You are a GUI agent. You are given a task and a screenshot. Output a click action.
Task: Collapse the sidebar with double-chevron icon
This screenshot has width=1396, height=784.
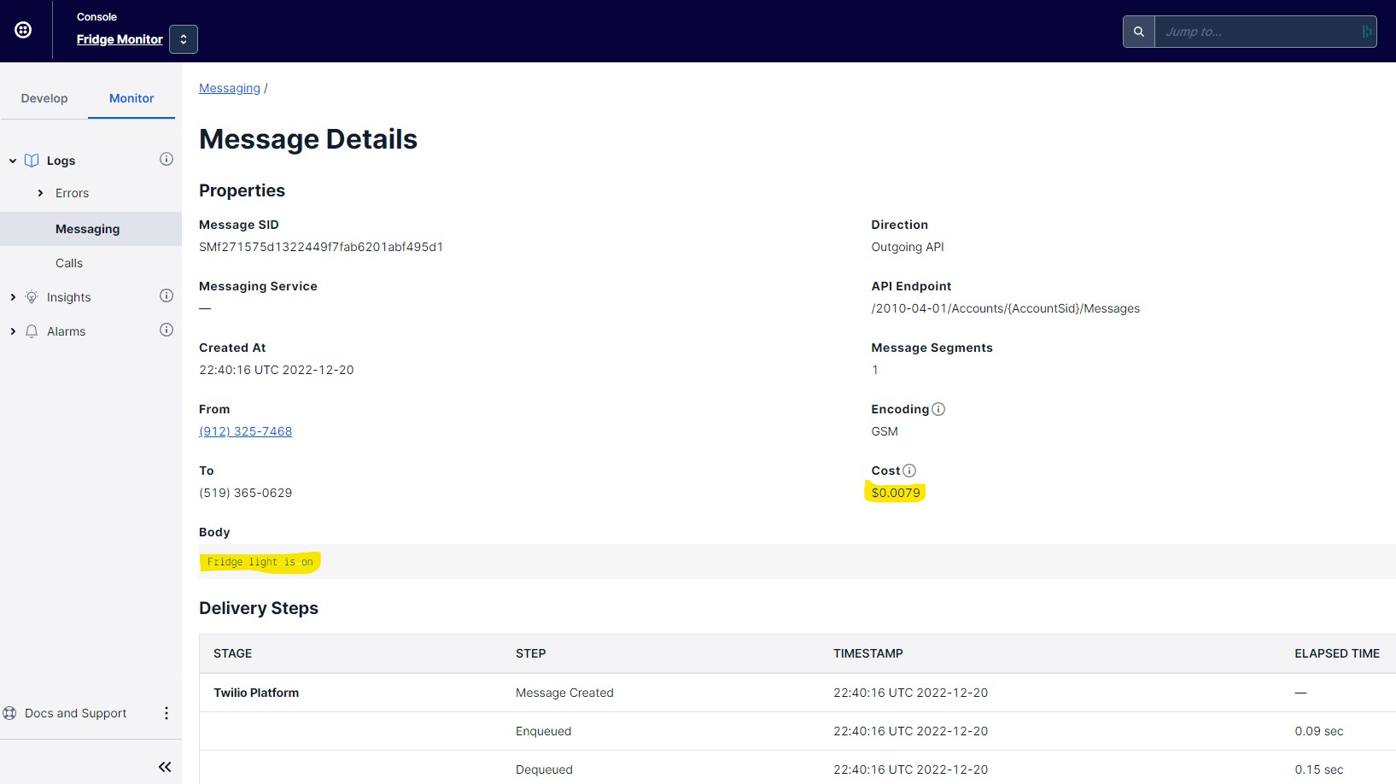pyautogui.click(x=165, y=767)
